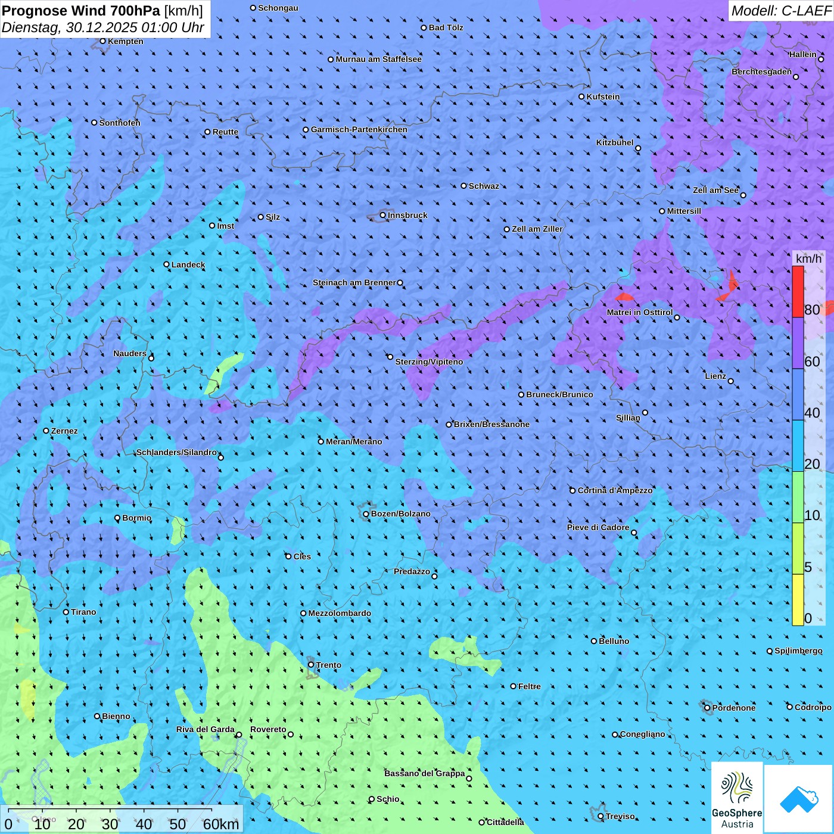Click the Kufstein location dot
This screenshot has height=834, width=834.
(x=581, y=97)
